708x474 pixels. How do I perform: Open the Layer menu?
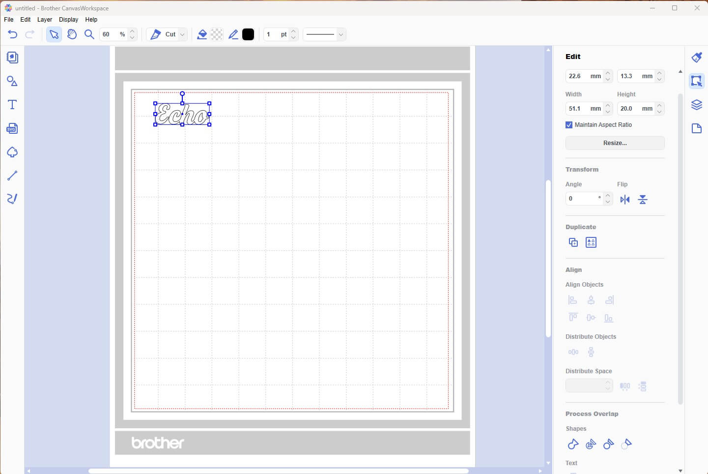[44, 20]
